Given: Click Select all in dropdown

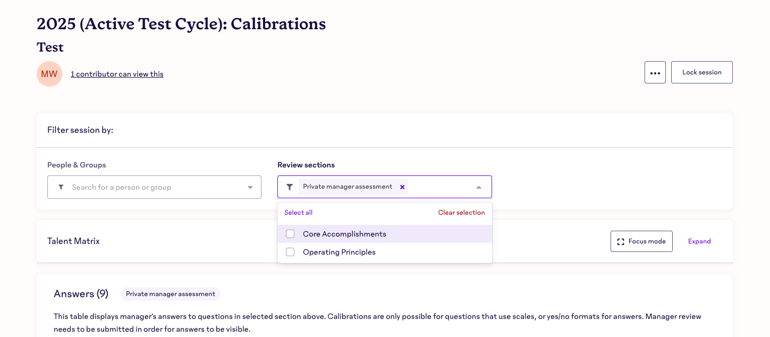Looking at the screenshot, I should [298, 213].
